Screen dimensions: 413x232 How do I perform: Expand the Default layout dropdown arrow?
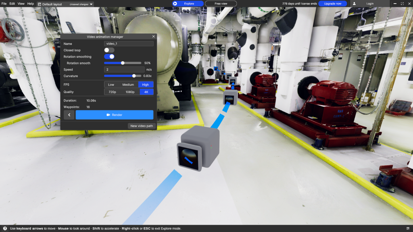click(91, 4)
